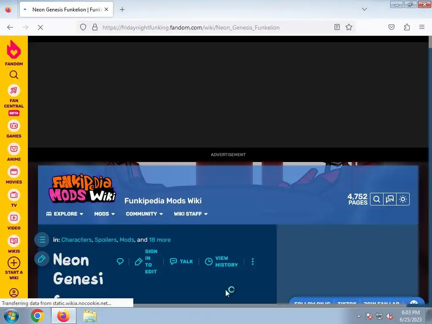Image resolution: width=432 pixels, height=324 pixels.
Task: Open the table of contents list icon
Action: 42,240
